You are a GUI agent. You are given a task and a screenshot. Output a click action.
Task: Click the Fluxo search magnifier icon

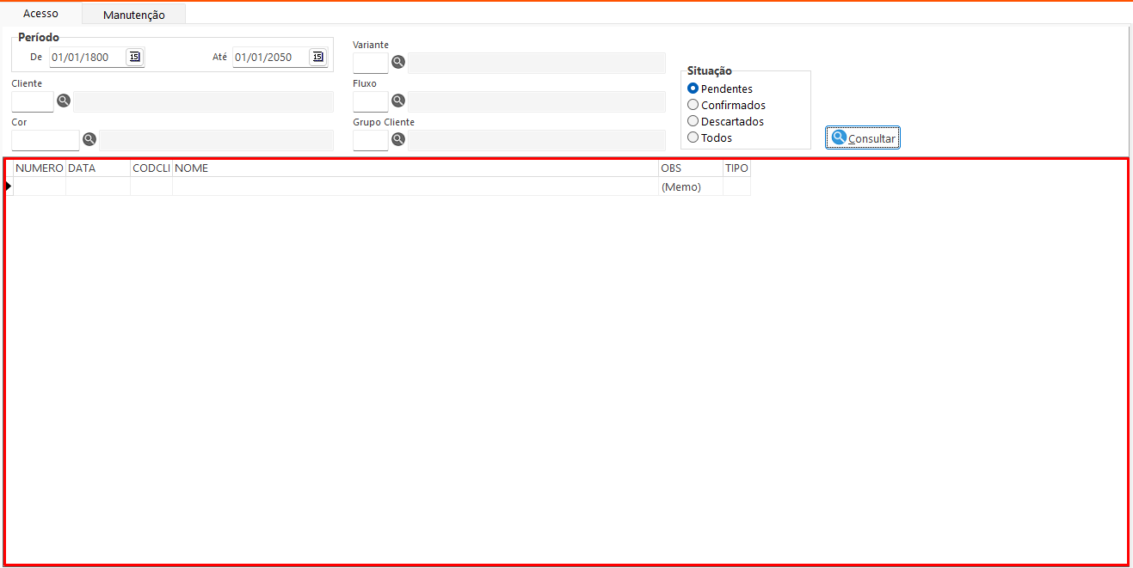[398, 101]
